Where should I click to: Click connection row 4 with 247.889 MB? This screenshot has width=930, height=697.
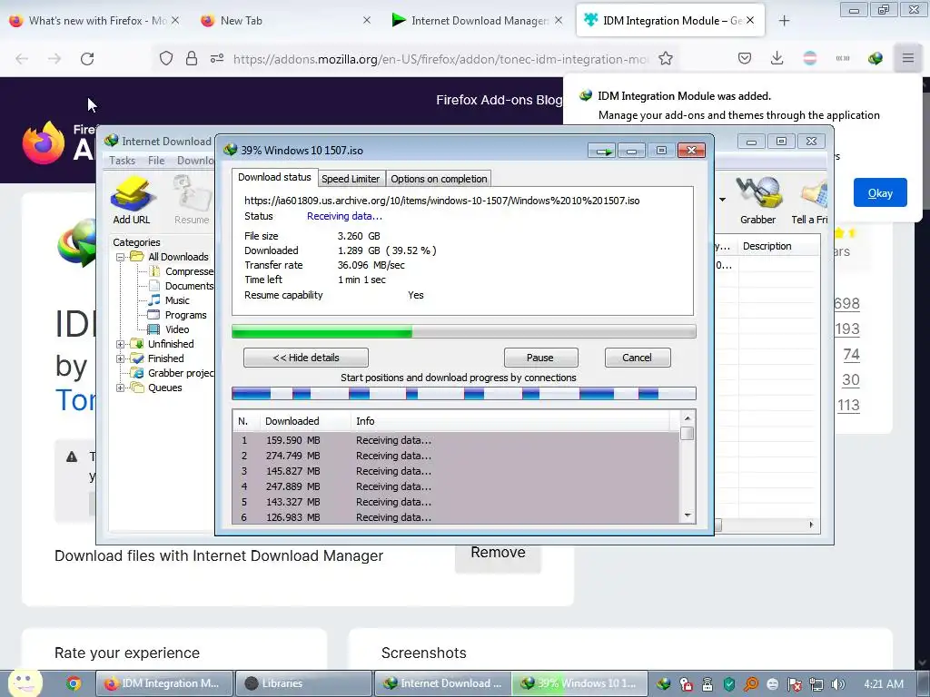[456, 486]
